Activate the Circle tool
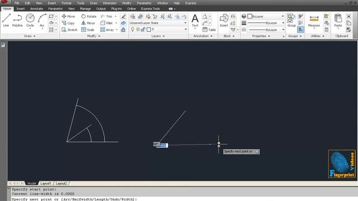The image size is (358, 201). click(30, 20)
